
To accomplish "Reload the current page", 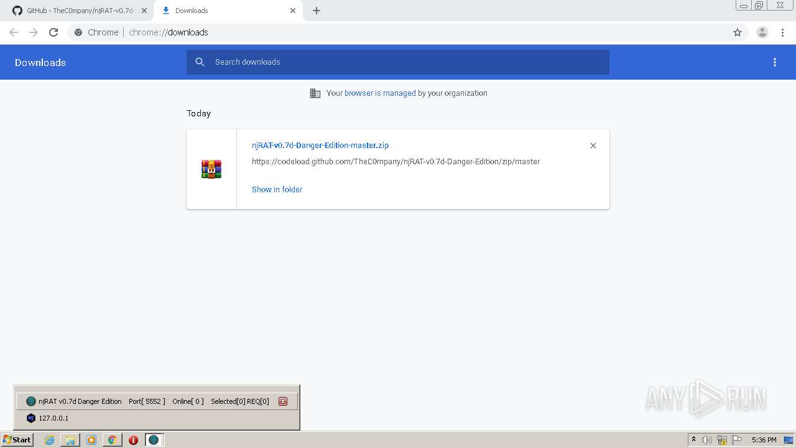I will 53,32.
